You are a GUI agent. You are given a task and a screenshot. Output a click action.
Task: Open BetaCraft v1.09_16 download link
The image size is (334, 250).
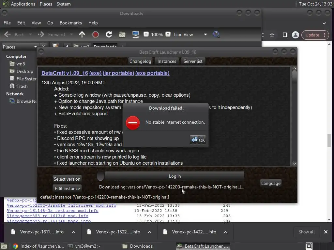coord(65,73)
